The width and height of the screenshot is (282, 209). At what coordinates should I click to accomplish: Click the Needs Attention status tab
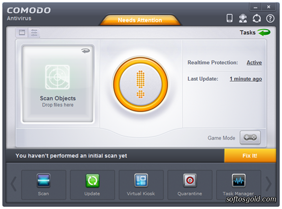click(140, 20)
